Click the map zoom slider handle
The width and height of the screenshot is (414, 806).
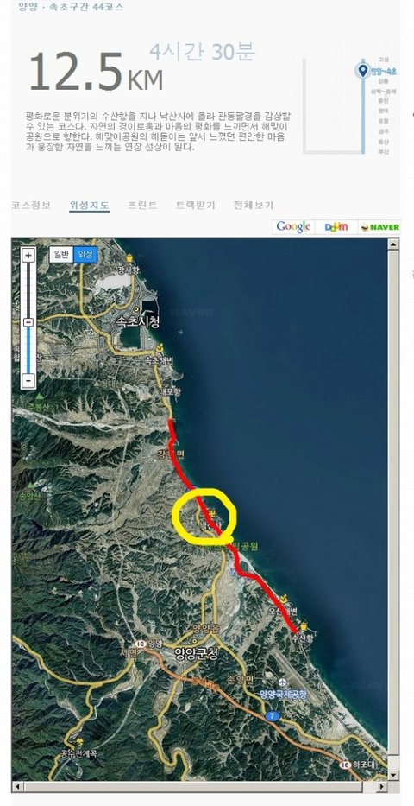tap(28, 321)
